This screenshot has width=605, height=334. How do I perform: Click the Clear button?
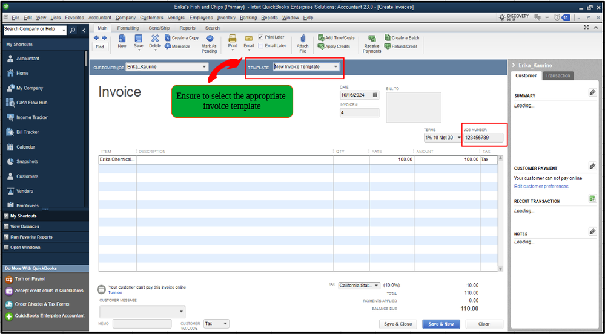[x=484, y=324]
